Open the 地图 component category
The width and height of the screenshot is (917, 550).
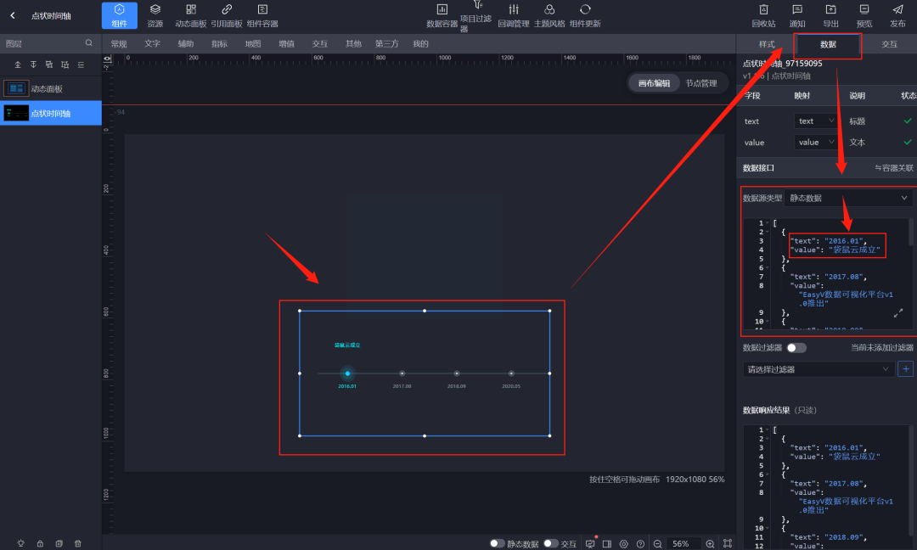[253, 44]
